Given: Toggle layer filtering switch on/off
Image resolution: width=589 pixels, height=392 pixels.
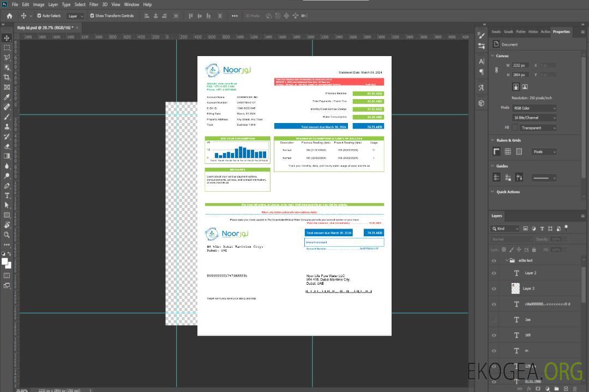Looking at the screenshot, I should click(566, 228).
